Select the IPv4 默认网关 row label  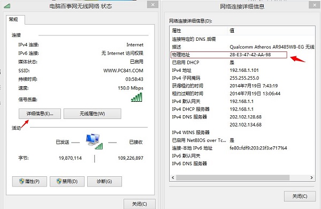coord(186,101)
